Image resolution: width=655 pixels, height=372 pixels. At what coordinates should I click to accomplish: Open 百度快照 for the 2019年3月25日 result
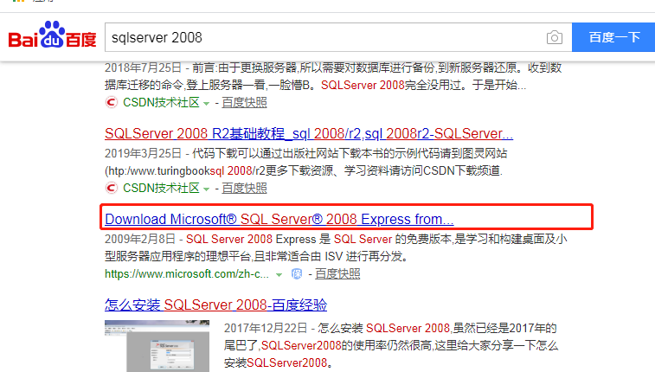point(244,188)
